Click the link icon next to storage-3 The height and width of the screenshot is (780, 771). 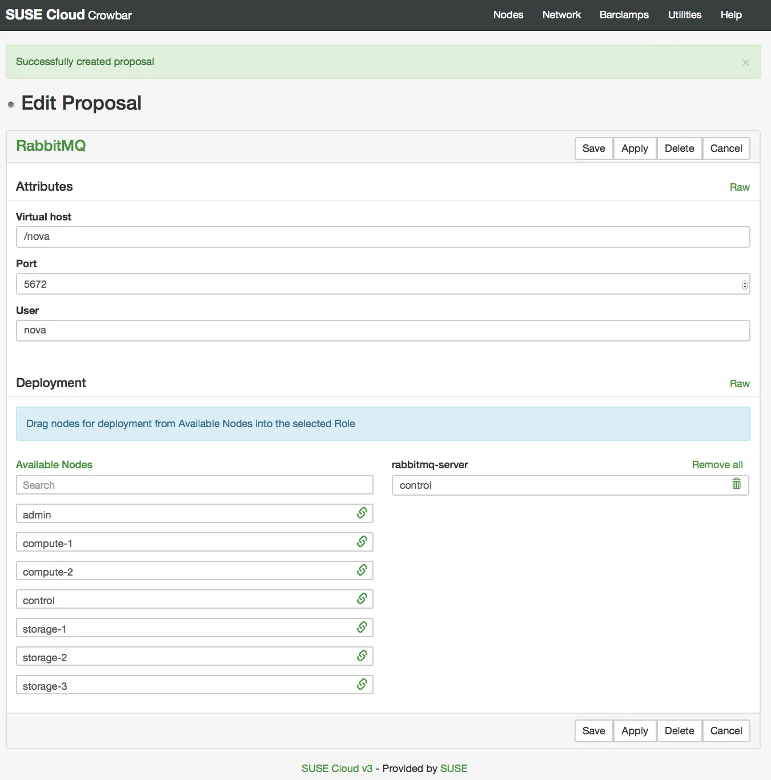(x=362, y=684)
